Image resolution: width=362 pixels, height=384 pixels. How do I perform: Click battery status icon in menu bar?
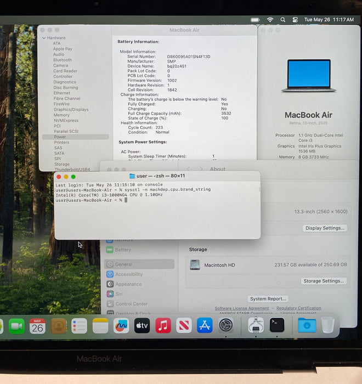coord(255,20)
